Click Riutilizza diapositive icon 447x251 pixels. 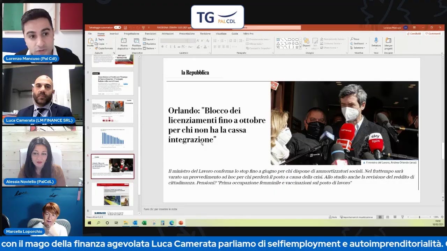coord(137,41)
